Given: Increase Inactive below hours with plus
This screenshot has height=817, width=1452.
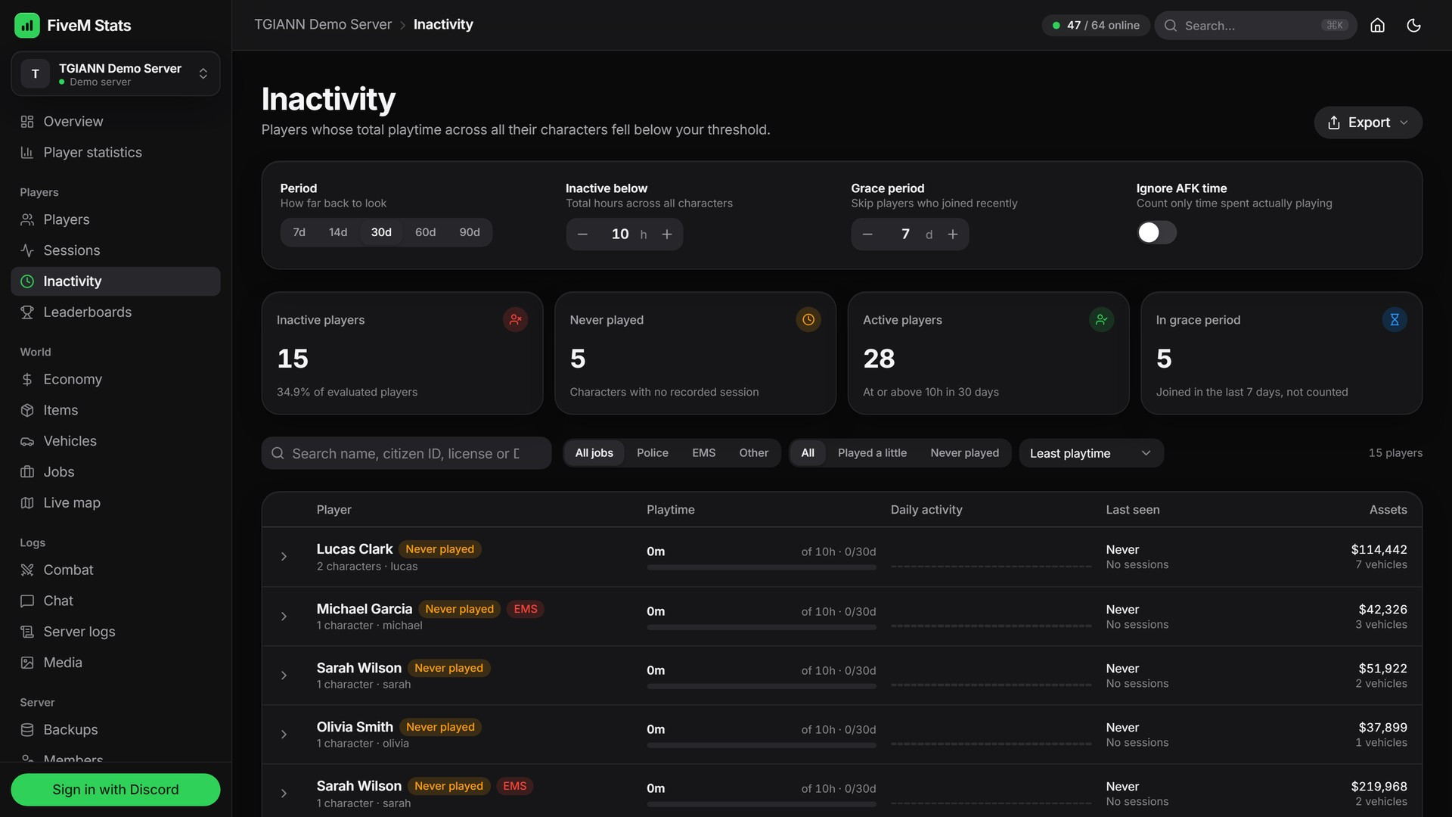Looking at the screenshot, I should (667, 235).
